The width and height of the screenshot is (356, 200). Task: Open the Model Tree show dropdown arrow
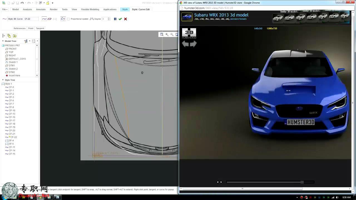point(37,41)
